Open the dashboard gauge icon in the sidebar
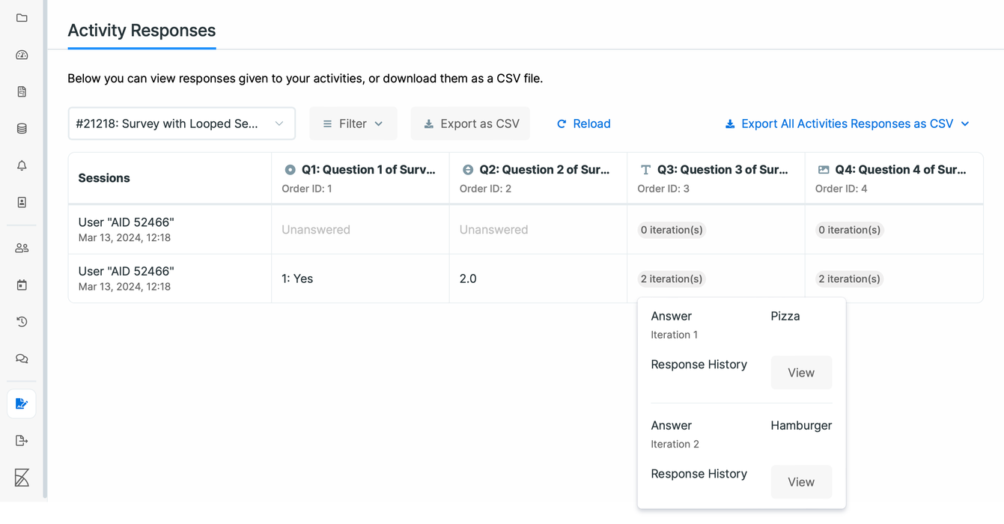The image size is (1004, 524). click(x=21, y=55)
